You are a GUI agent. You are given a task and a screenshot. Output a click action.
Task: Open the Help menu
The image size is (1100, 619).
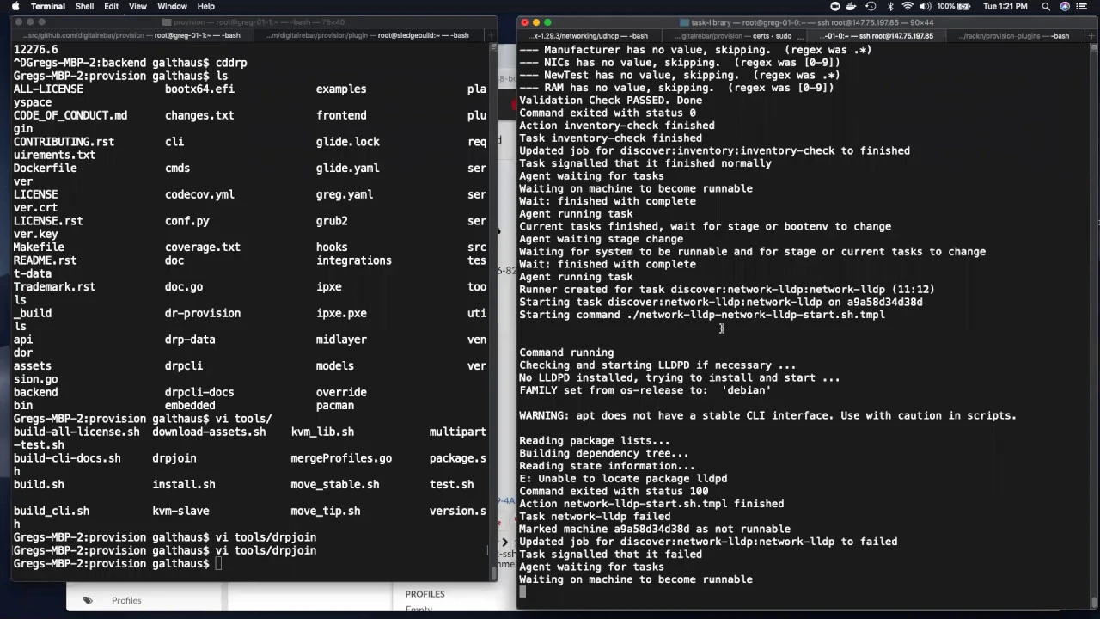tap(205, 6)
